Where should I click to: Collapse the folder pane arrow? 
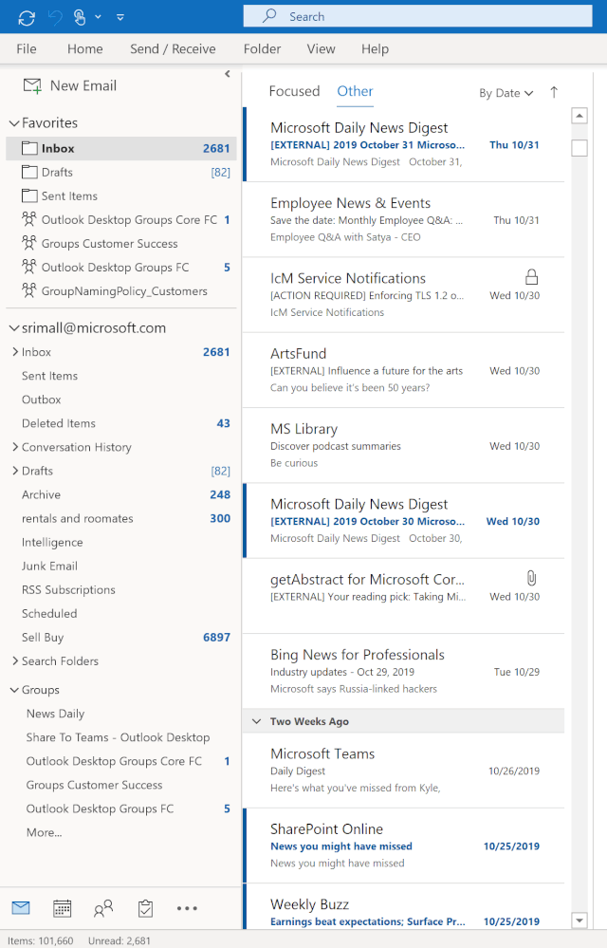coord(227,74)
